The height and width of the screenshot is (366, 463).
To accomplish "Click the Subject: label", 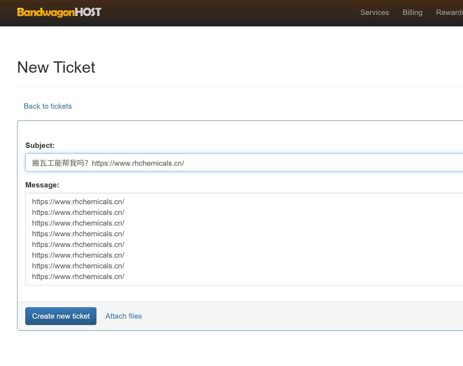I will (x=40, y=145).
